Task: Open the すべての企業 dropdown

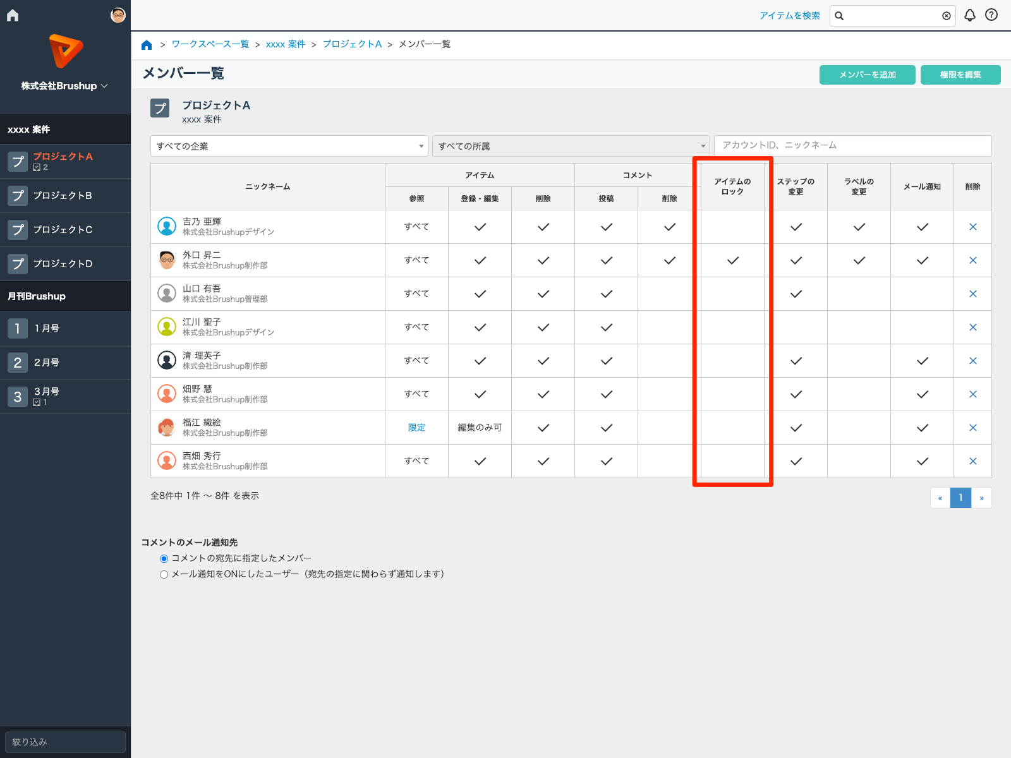Action: tap(289, 146)
